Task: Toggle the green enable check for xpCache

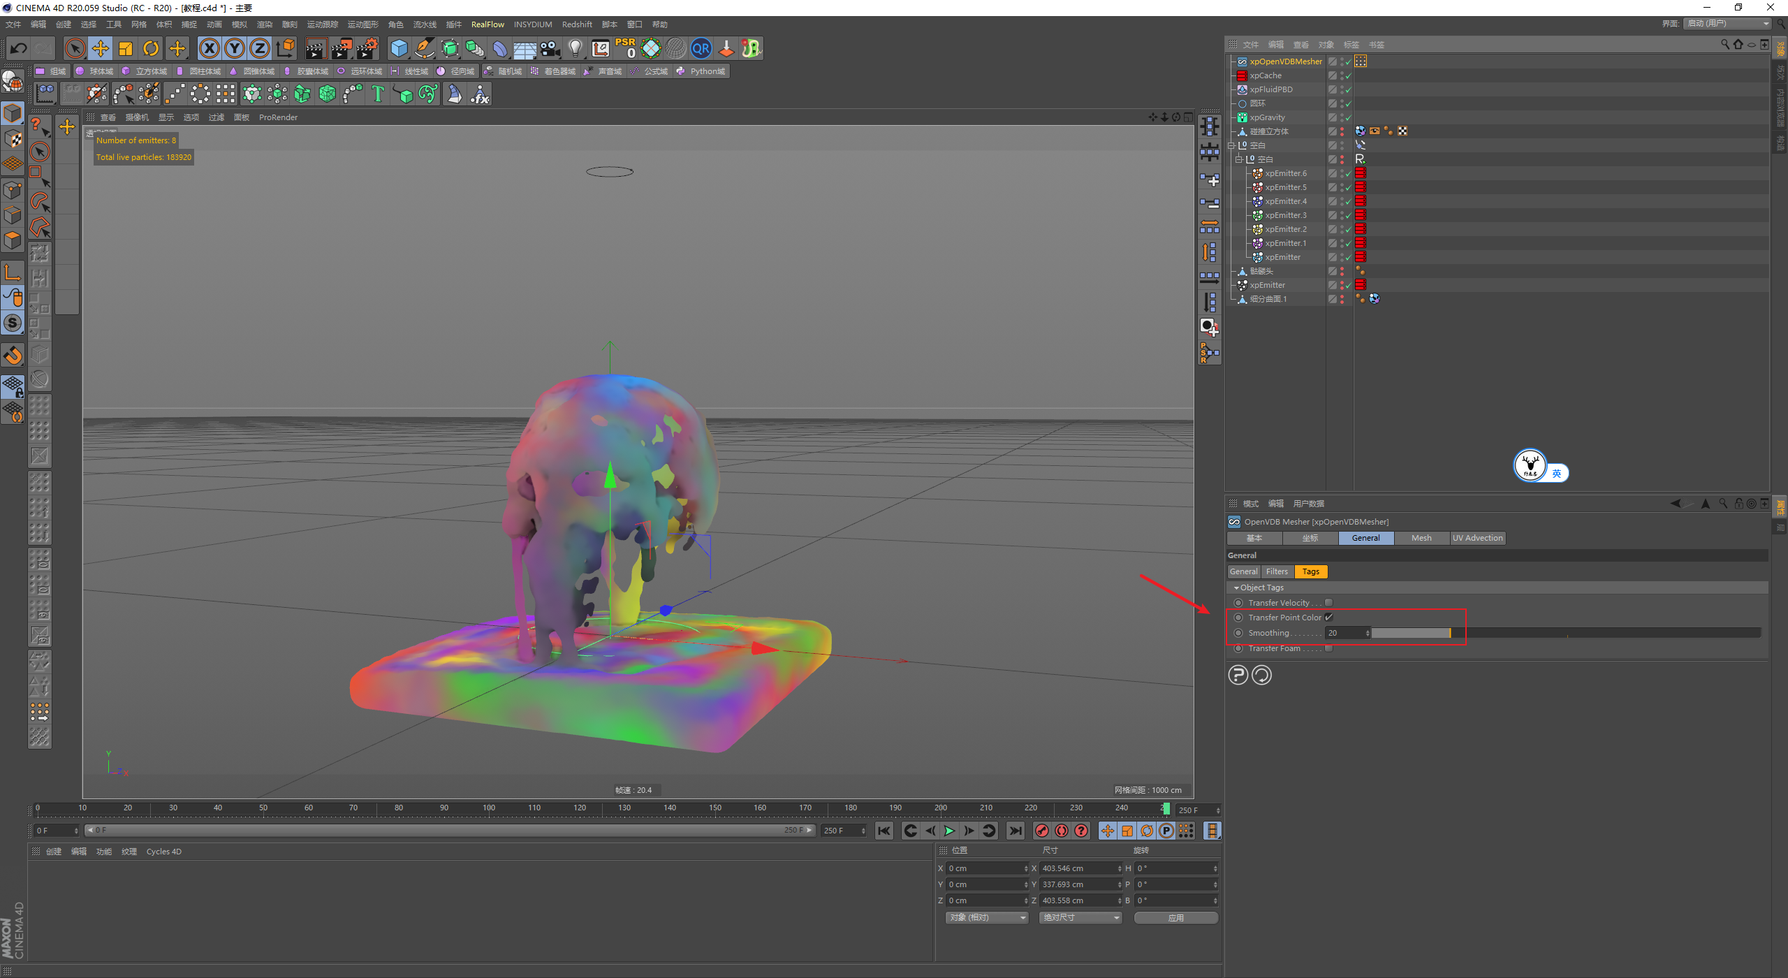Action: (x=1348, y=75)
